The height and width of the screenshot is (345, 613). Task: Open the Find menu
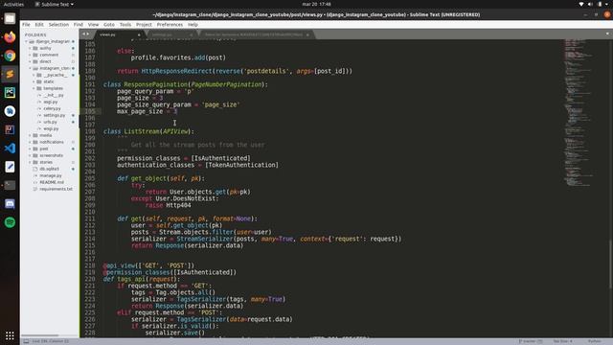pos(79,24)
